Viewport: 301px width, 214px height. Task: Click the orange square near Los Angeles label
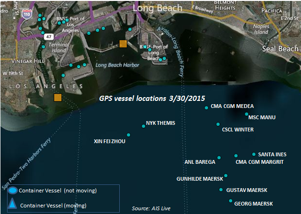pyautogui.click(x=58, y=98)
